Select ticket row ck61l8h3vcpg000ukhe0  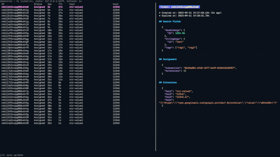point(61,53)
